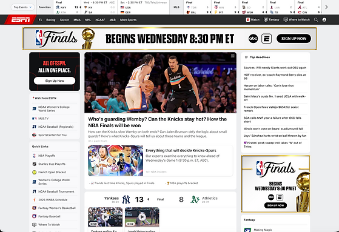Click the Where To Watch quick link icon
This screenshot has height=232, width=339.
[x=34, y=225]
